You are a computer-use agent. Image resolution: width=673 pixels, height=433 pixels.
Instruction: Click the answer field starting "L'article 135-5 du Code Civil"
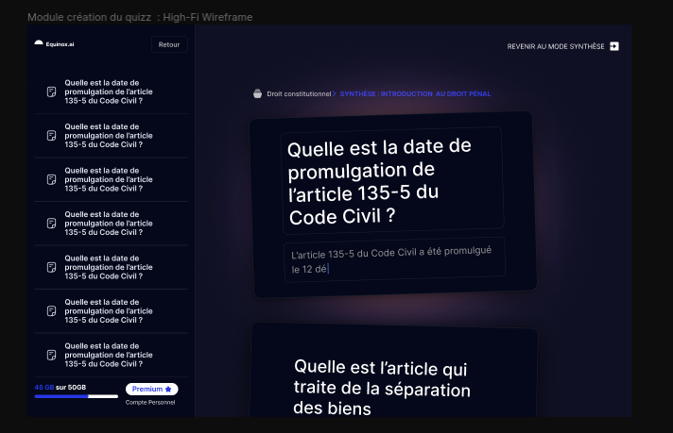(394, 260)
